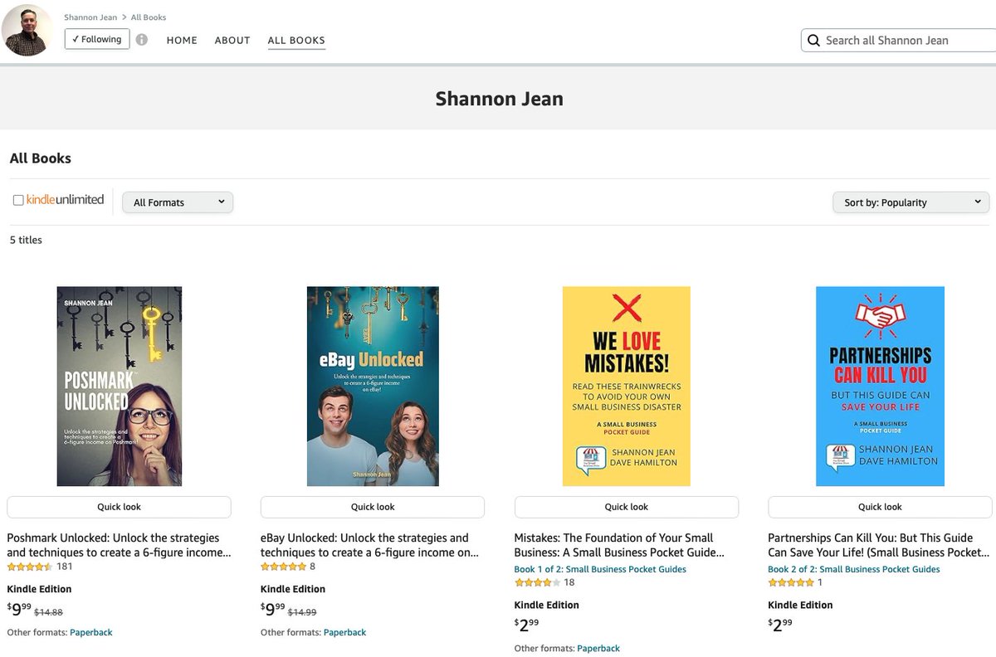This screenshot has height=657, width=996.
Task: Select the ALL BOOKS tab
Action: 296,40
